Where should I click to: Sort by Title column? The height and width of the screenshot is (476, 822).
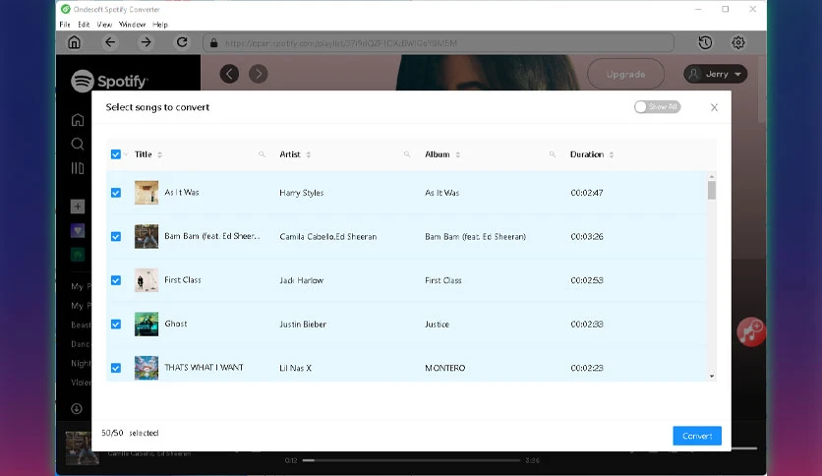click(x=160, y=154)
